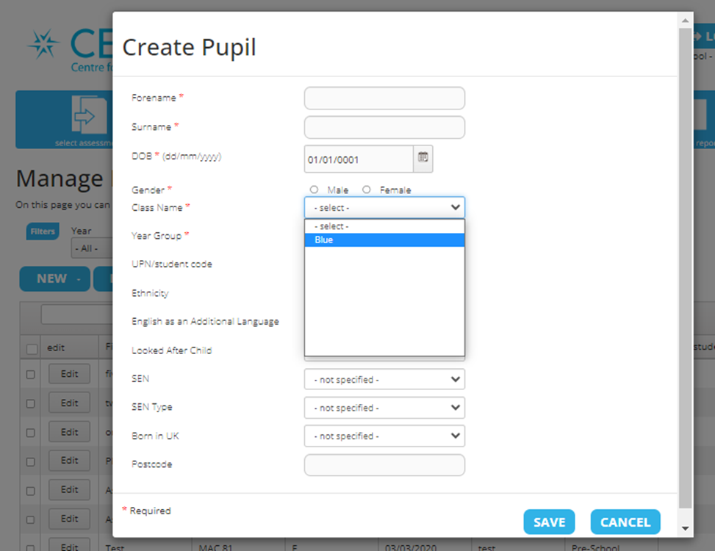Cancel the Create Pupil dialog

[625, 522]
